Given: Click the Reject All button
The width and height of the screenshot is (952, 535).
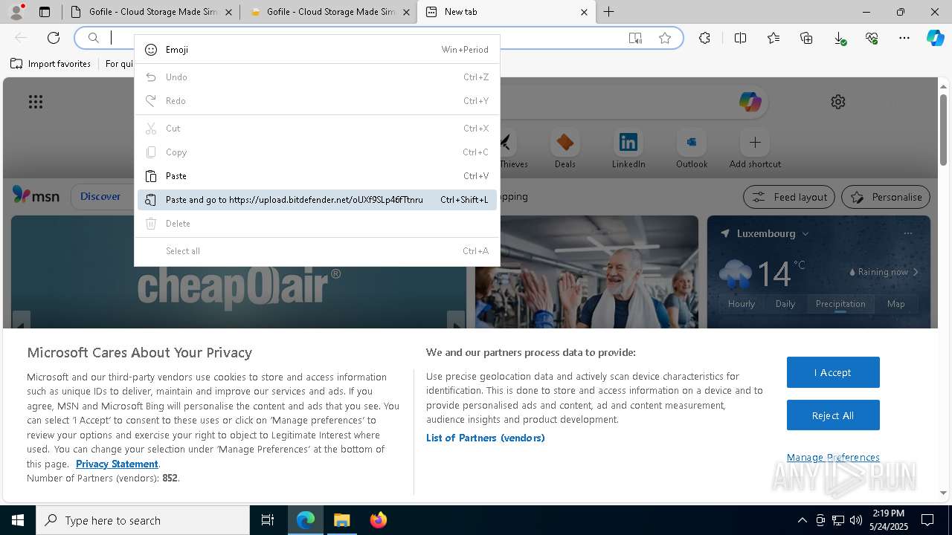Looking at the screenshot, I should click(x=833, y=415).
